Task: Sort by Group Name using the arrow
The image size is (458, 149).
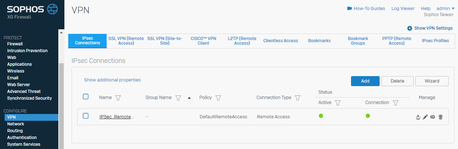Action: click(x=189, y=98)
